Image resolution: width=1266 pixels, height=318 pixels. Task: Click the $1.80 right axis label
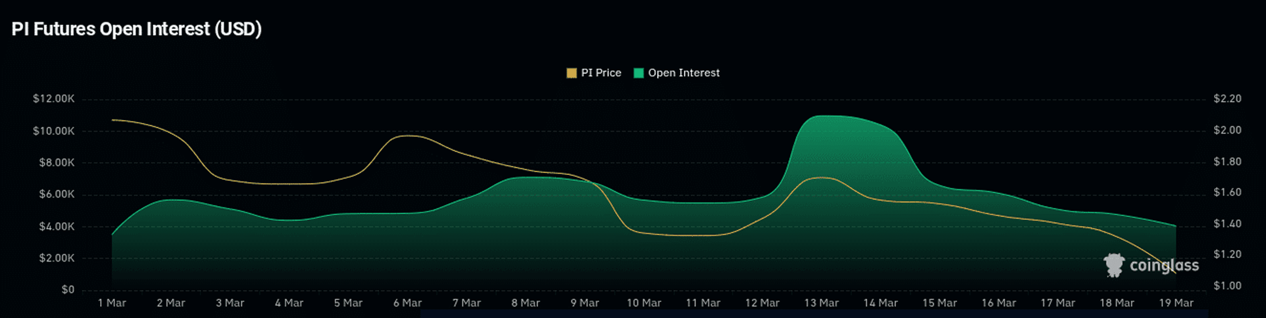pos(1227,162)
